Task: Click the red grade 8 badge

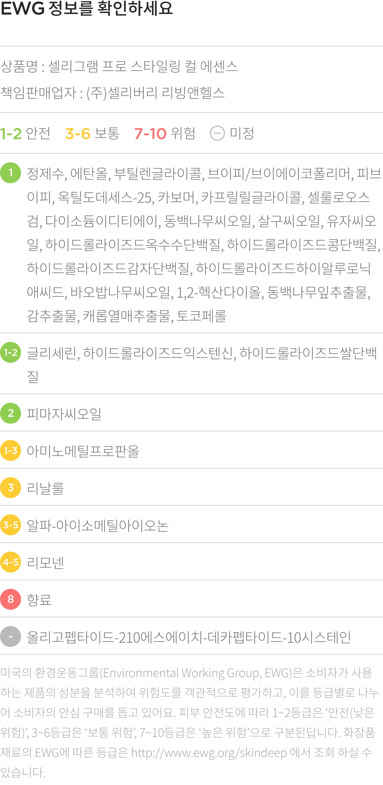Action: click(11, 599)
